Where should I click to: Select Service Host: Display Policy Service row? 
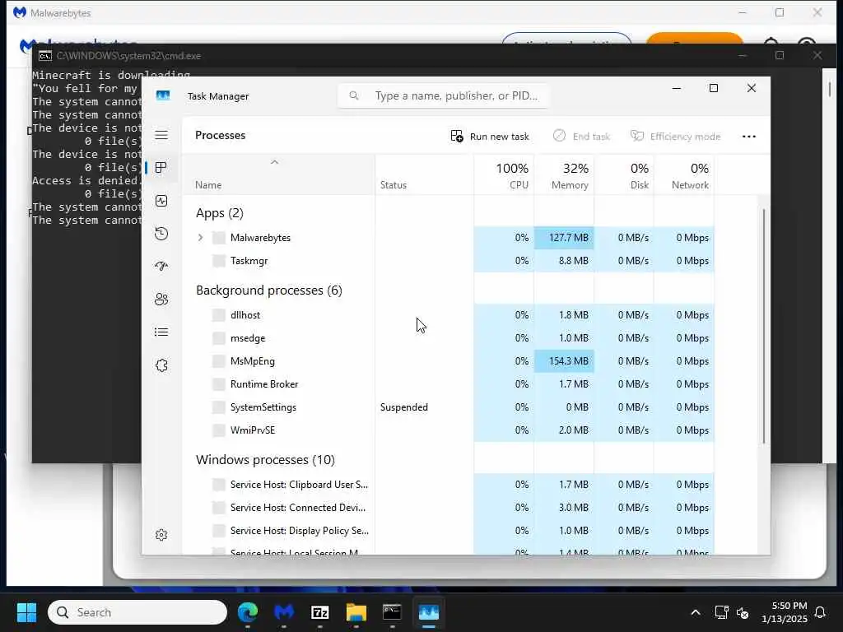coord(449,531)
